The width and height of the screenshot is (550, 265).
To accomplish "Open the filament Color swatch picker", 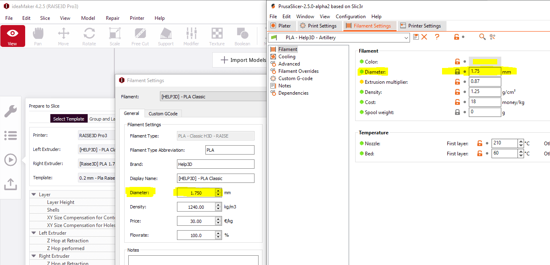I will tap(485, 61).
